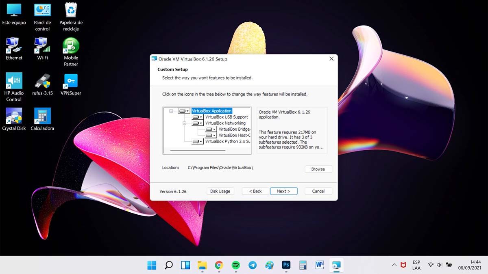Viewport: 488px width, 274px height.
Task: Collapse the VirtualBox Application root node
Action: click(x=171, y=111)
